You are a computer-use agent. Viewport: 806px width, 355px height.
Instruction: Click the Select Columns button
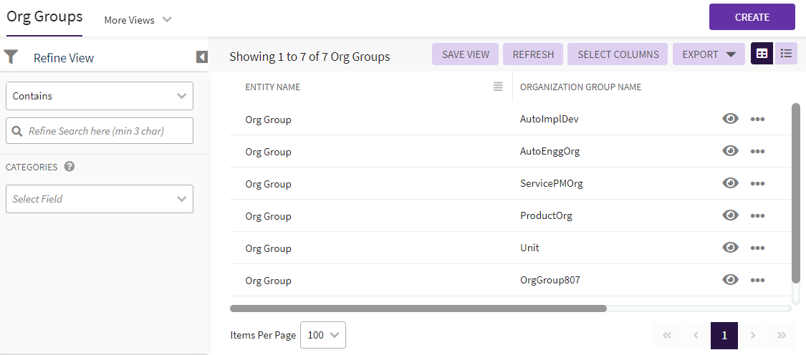618,54
